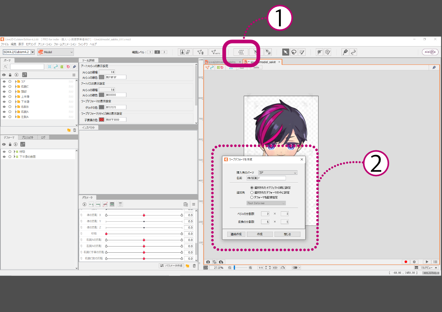Click the Parts panel trash icon
Viewport: 442px width, 312px height.
(74, 130)
